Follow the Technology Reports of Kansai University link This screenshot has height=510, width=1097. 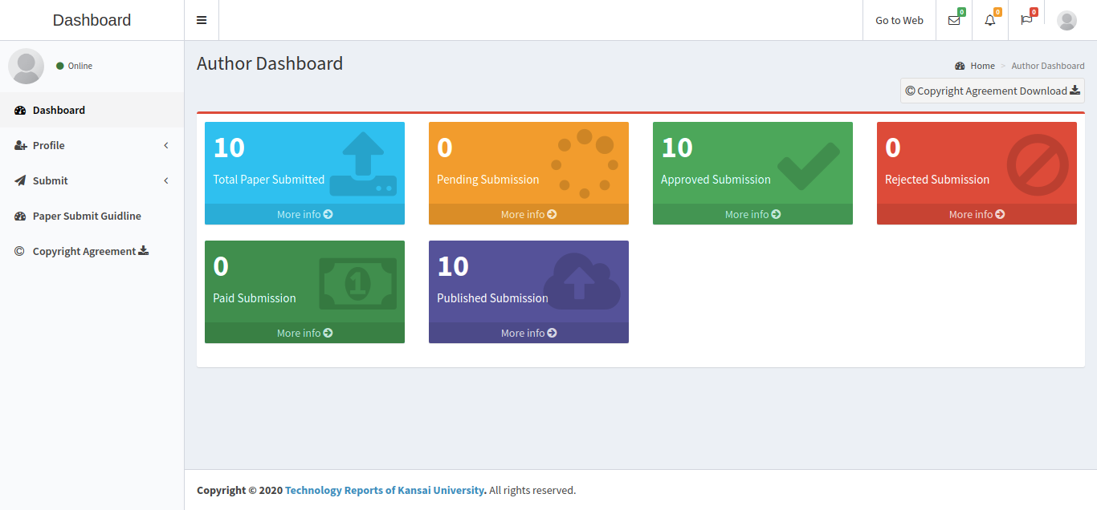click(x=385, y=490)
